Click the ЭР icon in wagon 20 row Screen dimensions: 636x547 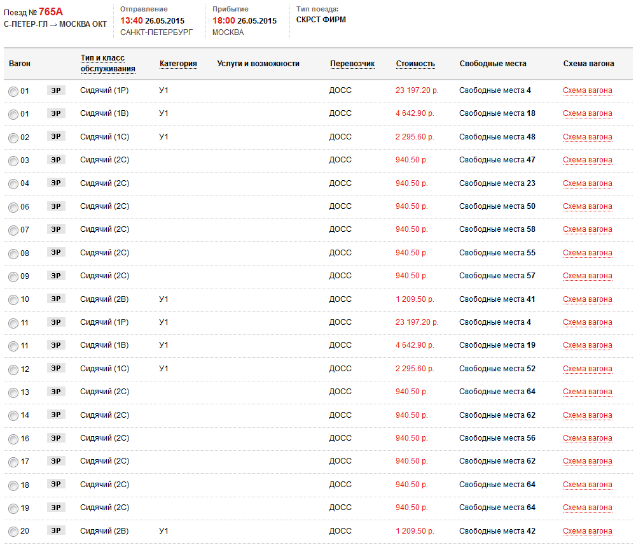click(x=56, y=531)
